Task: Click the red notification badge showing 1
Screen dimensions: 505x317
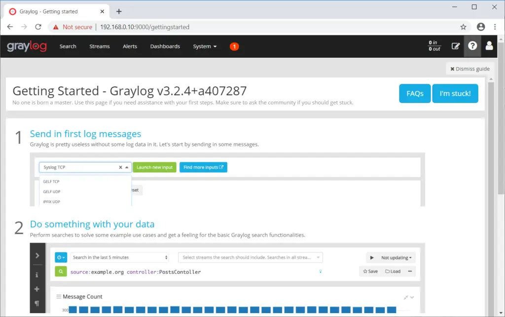Action: (x=234, y=46)
